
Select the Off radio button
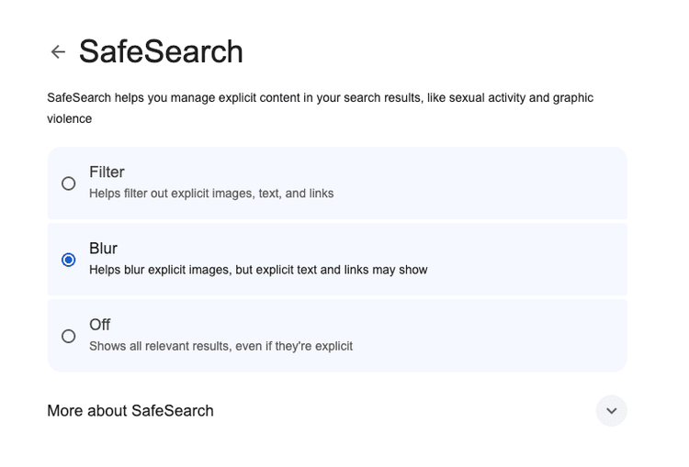pyautogui.click(x=69, y=336)
